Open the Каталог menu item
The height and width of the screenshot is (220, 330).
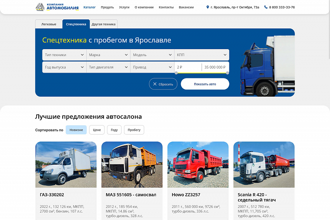coord(90,7)
